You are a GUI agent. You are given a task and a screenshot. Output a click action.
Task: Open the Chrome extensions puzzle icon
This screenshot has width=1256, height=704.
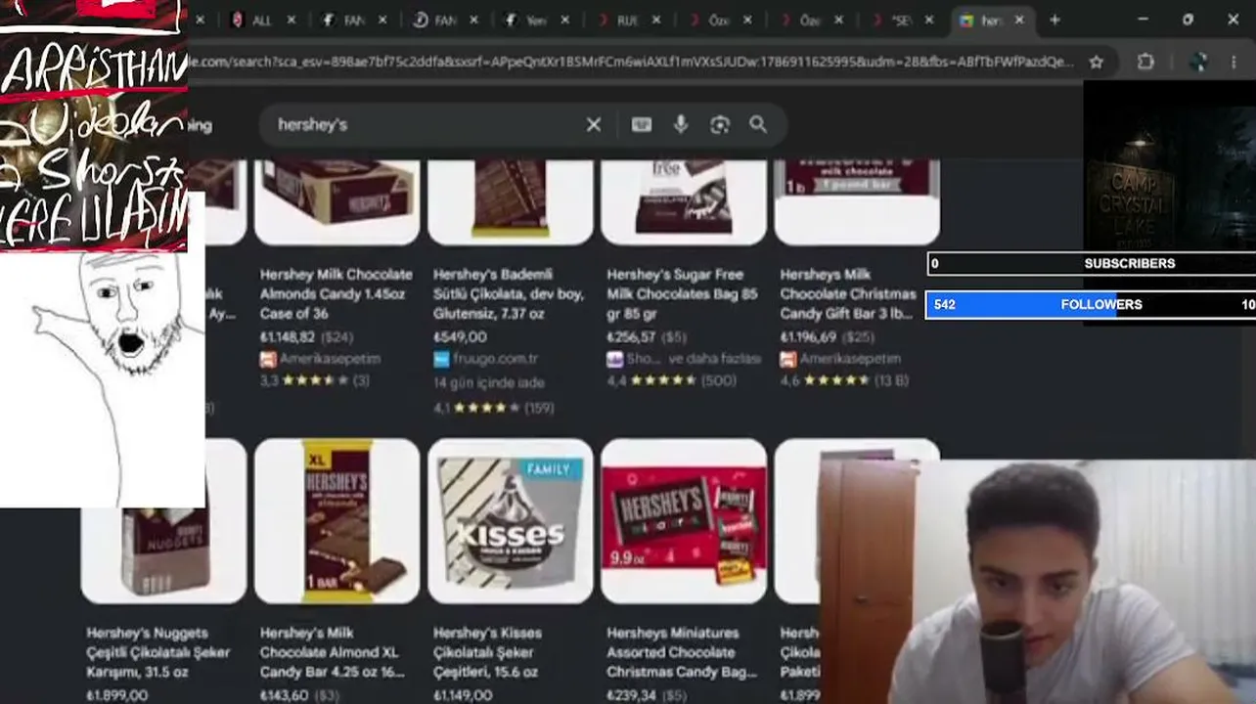coord(1145,62)
